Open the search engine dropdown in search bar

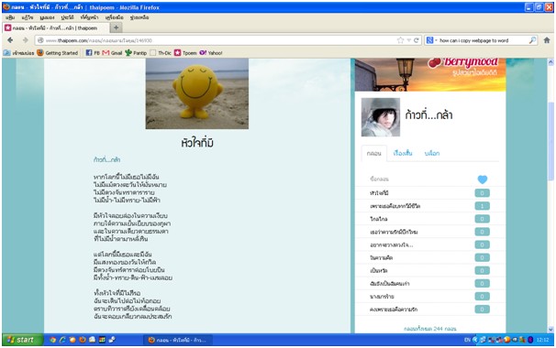pyautogui.click(x=431, y=40)
